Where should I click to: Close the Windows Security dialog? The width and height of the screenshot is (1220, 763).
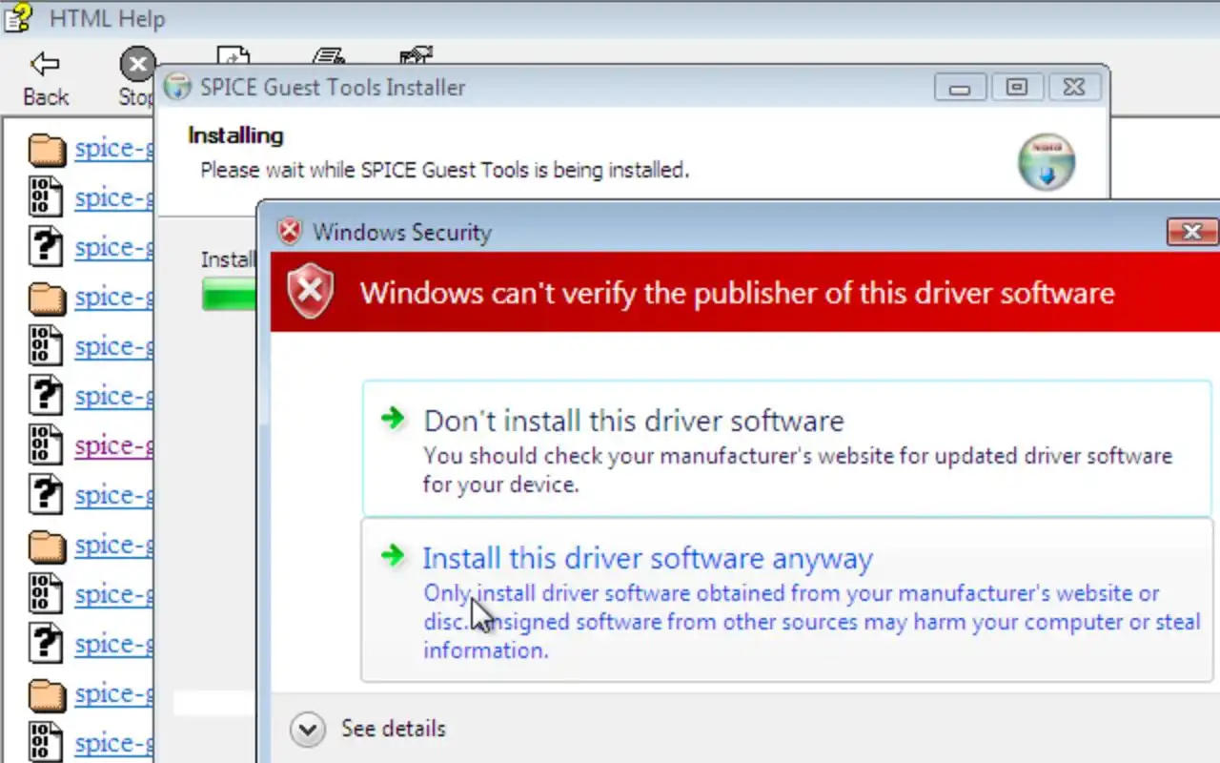pyautogui.click(x=1191, y=232)
